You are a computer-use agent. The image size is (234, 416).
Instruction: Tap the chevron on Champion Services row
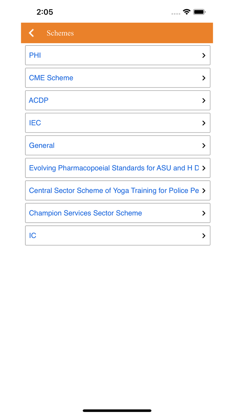[x=204, y=213]
